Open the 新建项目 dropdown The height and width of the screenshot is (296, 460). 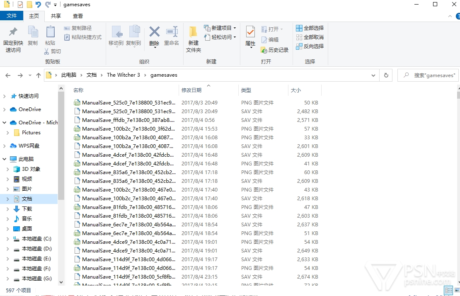pos(220,28)
